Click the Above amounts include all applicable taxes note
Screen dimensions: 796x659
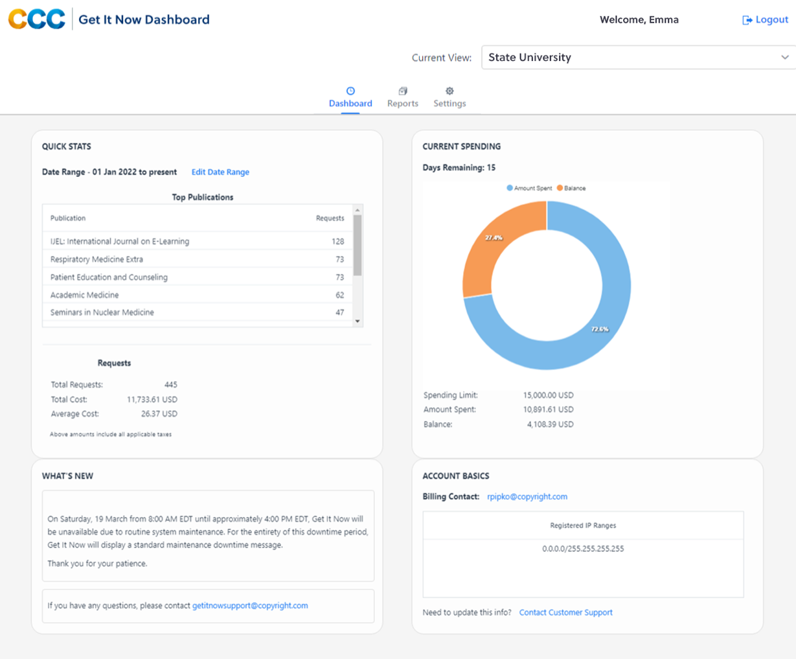click(x=111, y=434)
